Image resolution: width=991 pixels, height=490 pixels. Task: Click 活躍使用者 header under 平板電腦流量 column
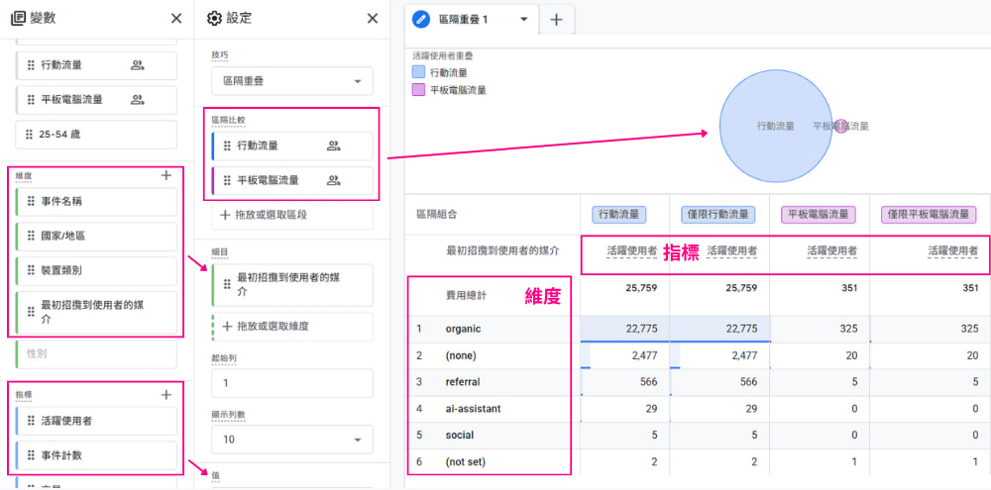[832, 250]
